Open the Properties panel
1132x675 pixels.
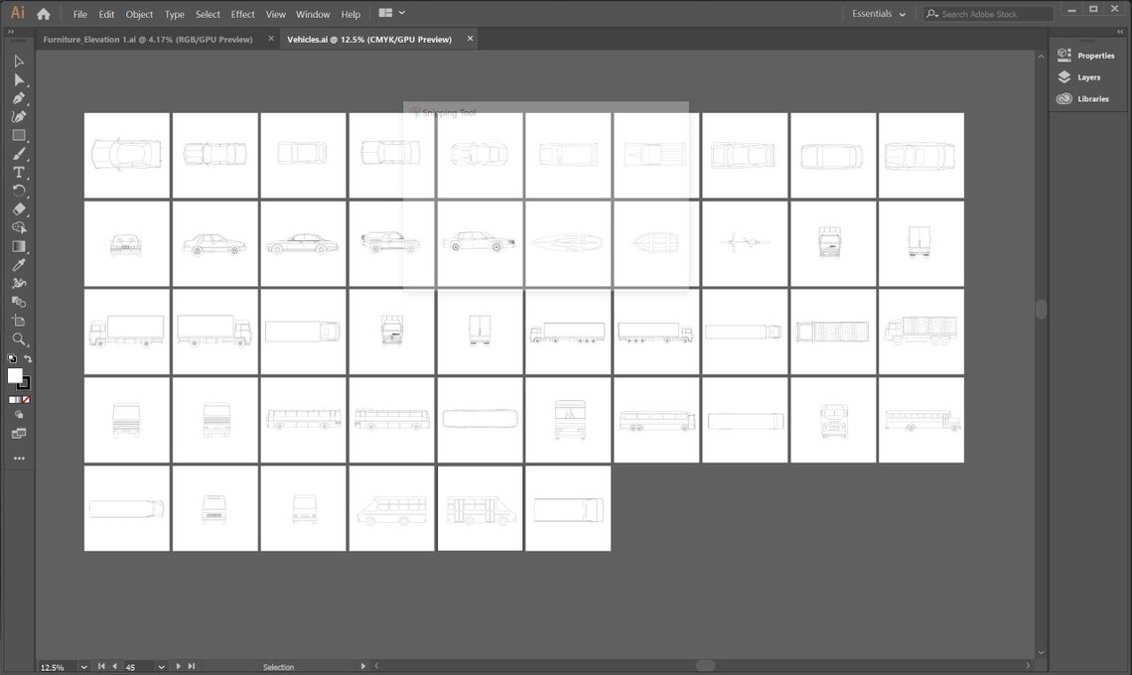pos(1093,55)
